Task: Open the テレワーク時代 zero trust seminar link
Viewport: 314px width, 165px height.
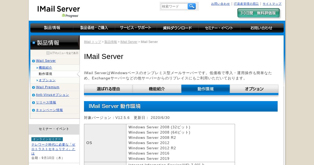Action: point(53,149)
